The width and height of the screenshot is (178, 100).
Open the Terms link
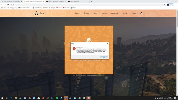pos(134,13)
